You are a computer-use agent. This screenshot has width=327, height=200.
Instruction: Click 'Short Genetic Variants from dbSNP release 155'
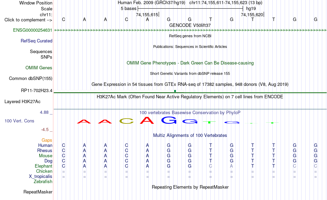click(190, 73)
